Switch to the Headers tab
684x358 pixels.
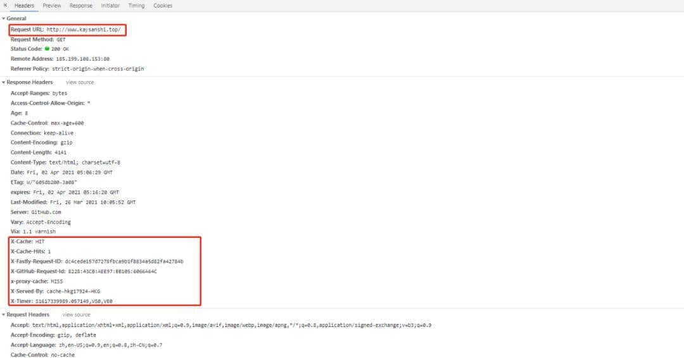point(24,6)
